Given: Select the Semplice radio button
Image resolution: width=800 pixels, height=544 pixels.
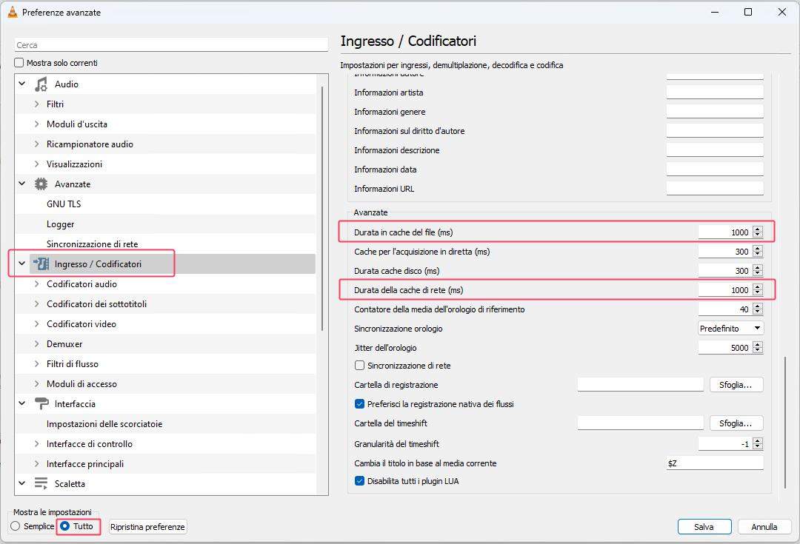Looking at the screenshot, I should pyautogui.click(x=16, y=526).
